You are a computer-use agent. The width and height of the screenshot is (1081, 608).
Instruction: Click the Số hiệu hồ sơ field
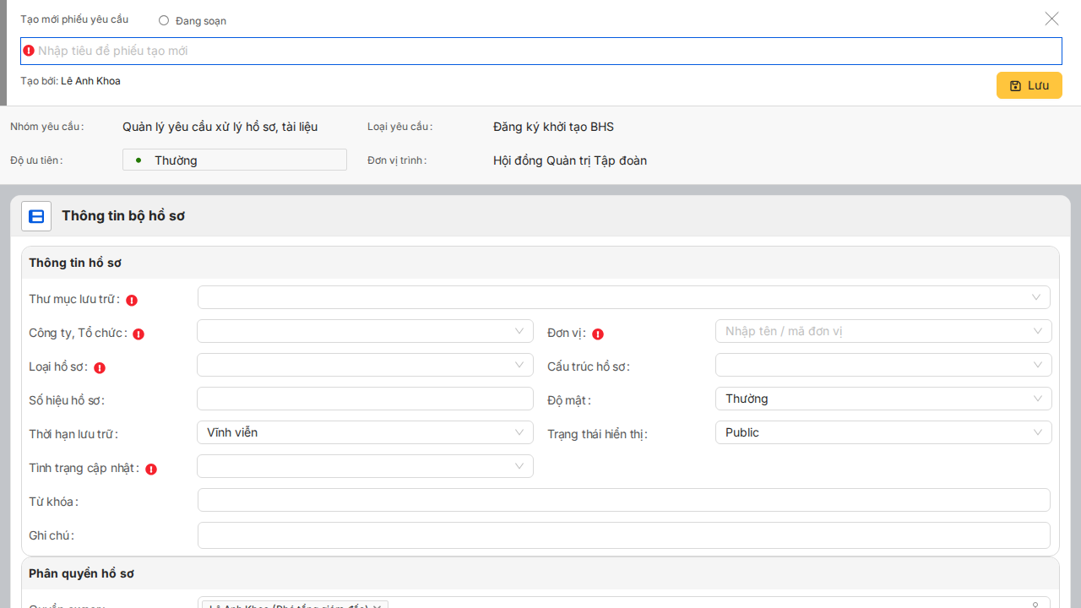tap(365, 399)
